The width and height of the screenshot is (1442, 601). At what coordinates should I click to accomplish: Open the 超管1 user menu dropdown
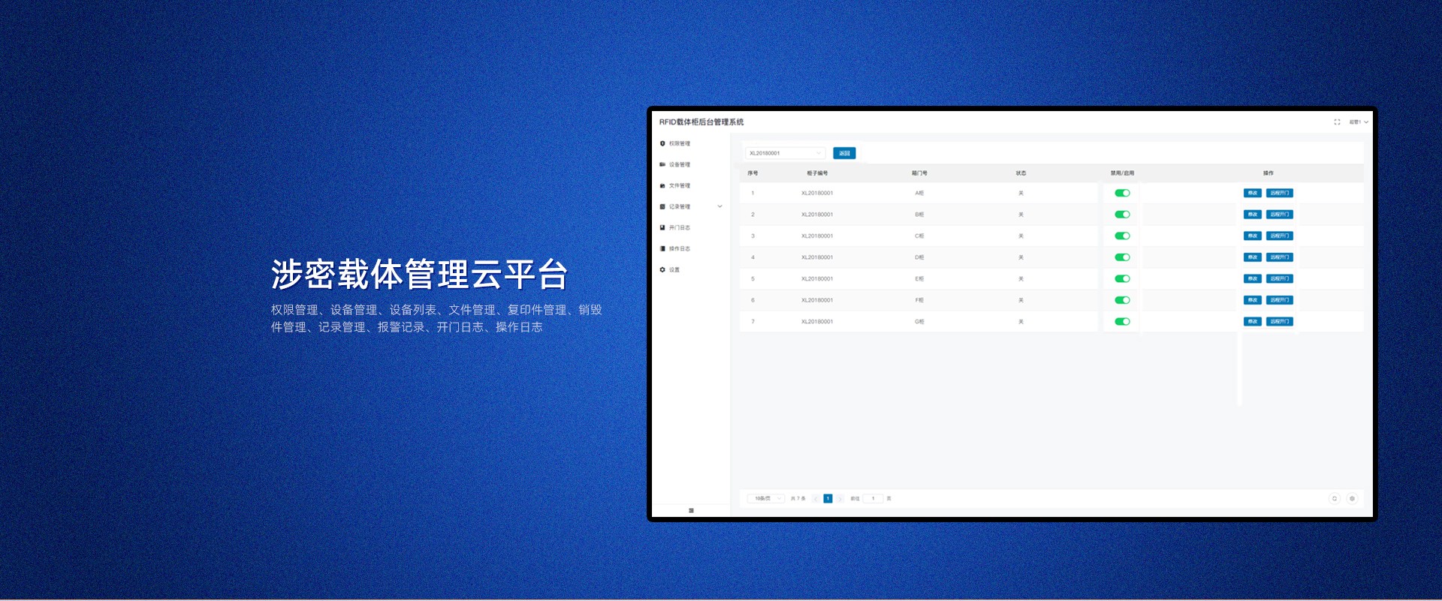click(x=1358, y=122)
